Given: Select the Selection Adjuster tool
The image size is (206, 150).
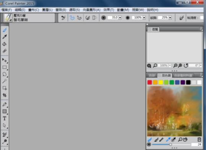Looking at the screenshot, I should pos(5,88).
